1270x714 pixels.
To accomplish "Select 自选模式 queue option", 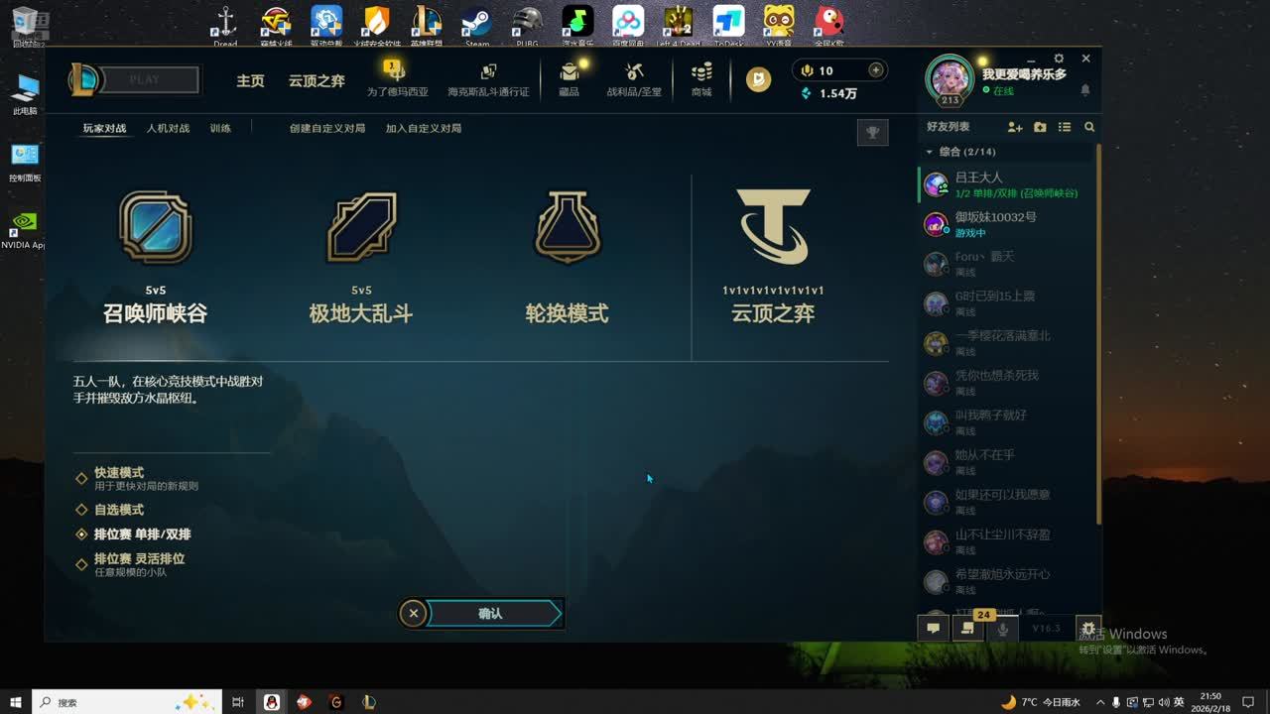I will [118, 510].
